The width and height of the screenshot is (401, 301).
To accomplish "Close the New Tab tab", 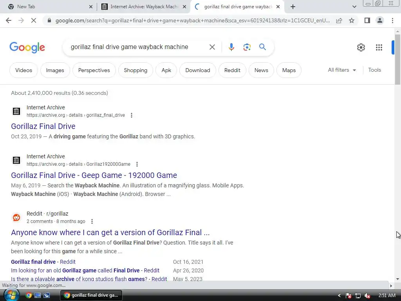I will pyautogui.click(x=91, y=7).
